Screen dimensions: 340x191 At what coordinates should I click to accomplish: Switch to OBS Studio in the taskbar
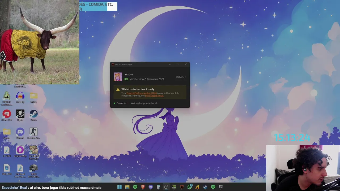pyautogui.click(x=166, y=187)
